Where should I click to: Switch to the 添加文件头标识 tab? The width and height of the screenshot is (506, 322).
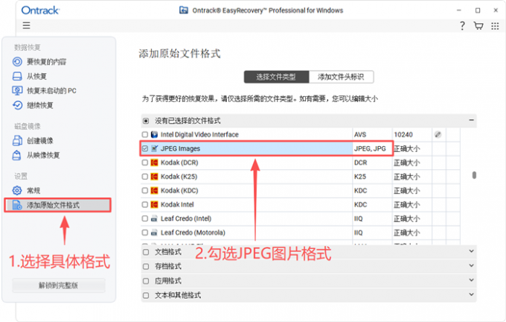click(x=341, y=77)
